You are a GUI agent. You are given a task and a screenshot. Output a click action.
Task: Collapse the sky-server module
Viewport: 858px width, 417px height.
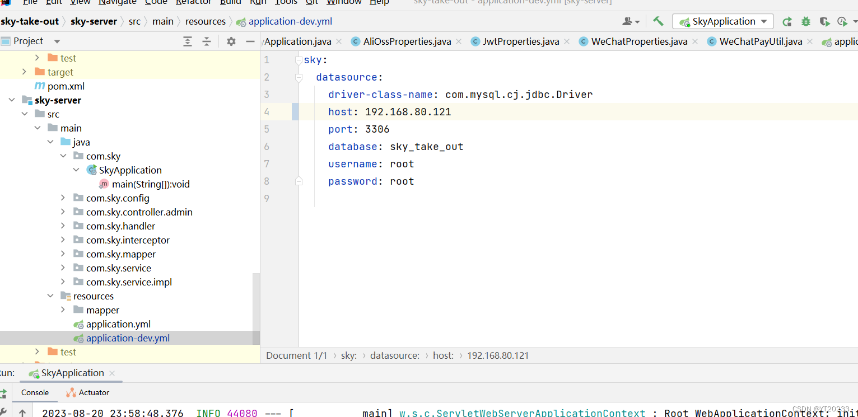[x=11, y=100]
